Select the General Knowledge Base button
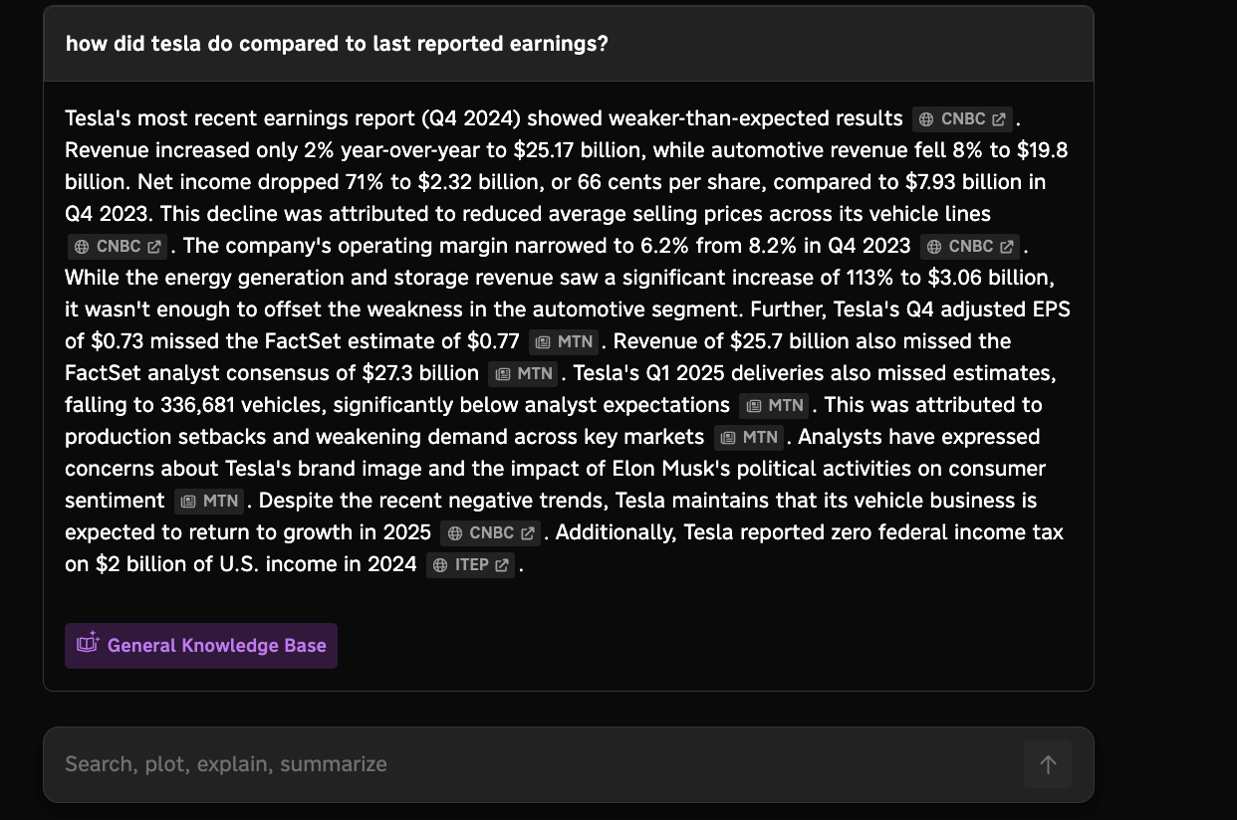 (201, 646)
